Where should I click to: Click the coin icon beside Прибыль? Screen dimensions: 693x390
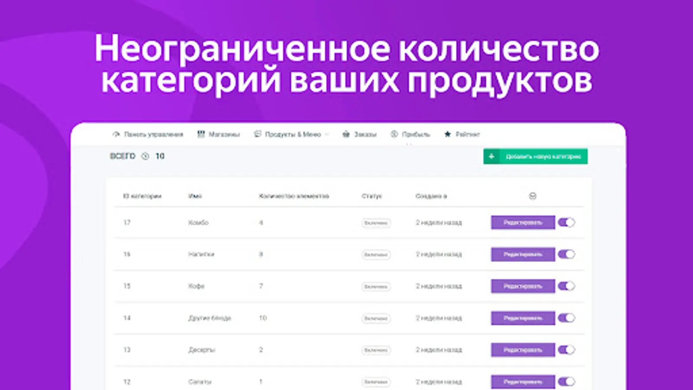coord(394,134)
